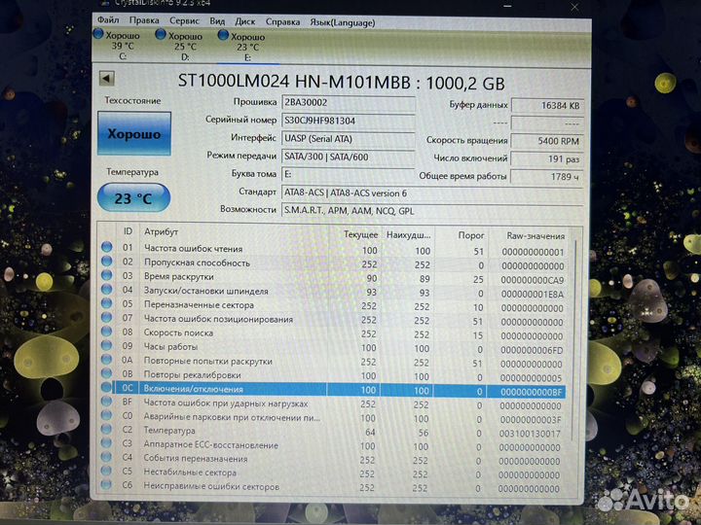Click status circle for Температура attribute C2
The width and height of the screenshot is (701, 525).
tap(107, 431)
